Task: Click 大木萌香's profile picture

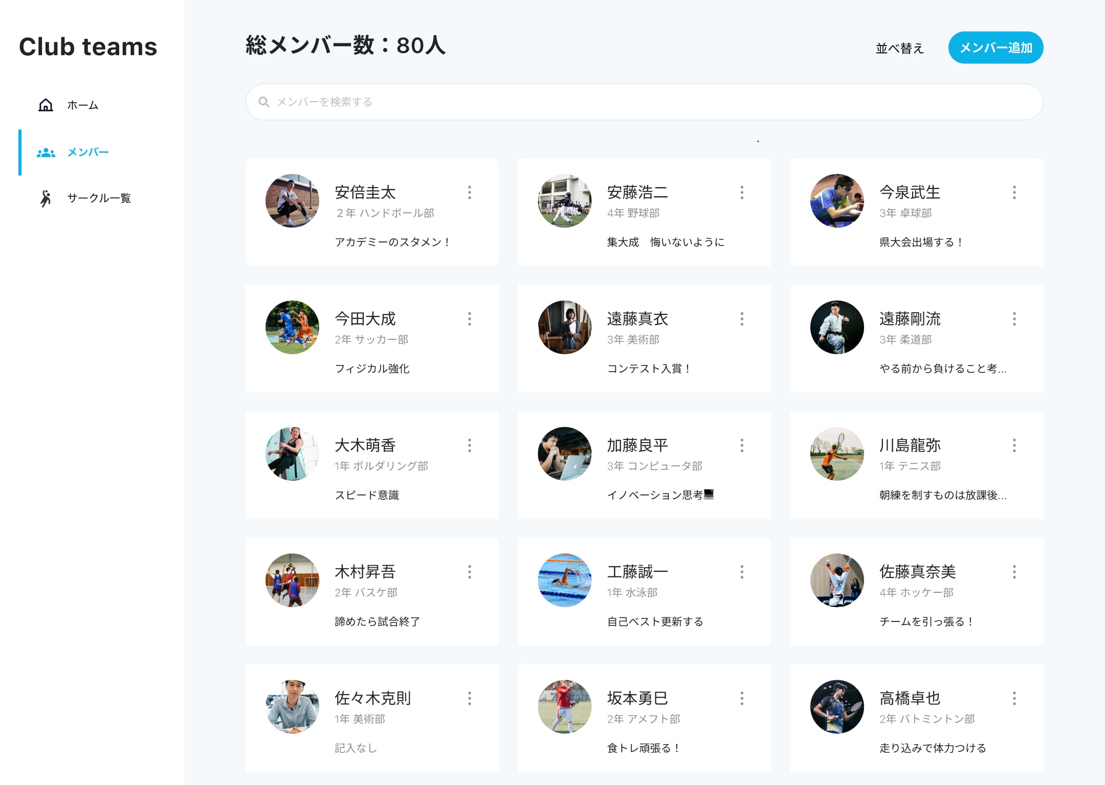Action: click(x=292, y=454)
